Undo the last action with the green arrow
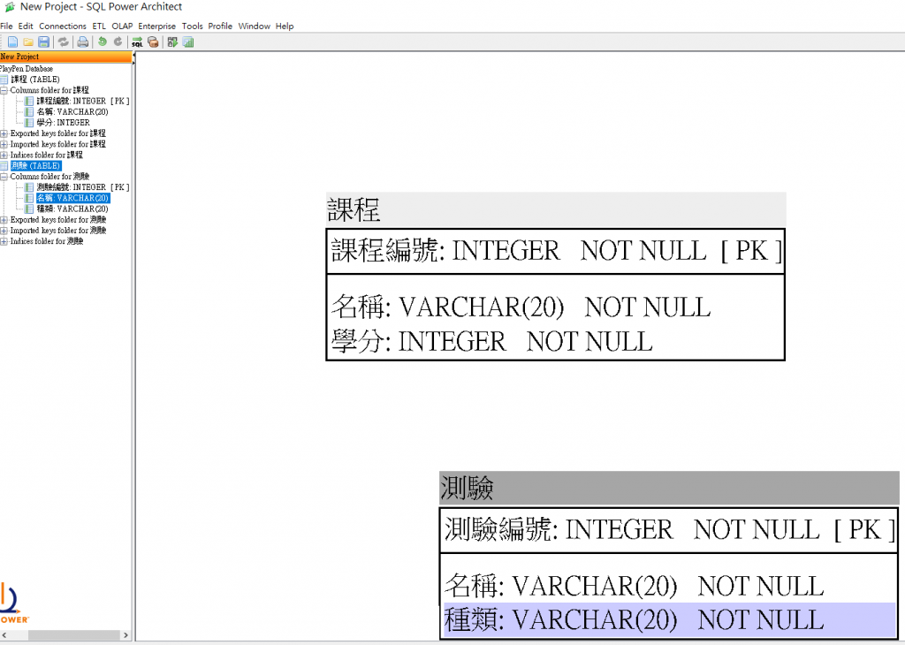Image resolution: width=905 pixels, height=645 pixels. (103, 42)
